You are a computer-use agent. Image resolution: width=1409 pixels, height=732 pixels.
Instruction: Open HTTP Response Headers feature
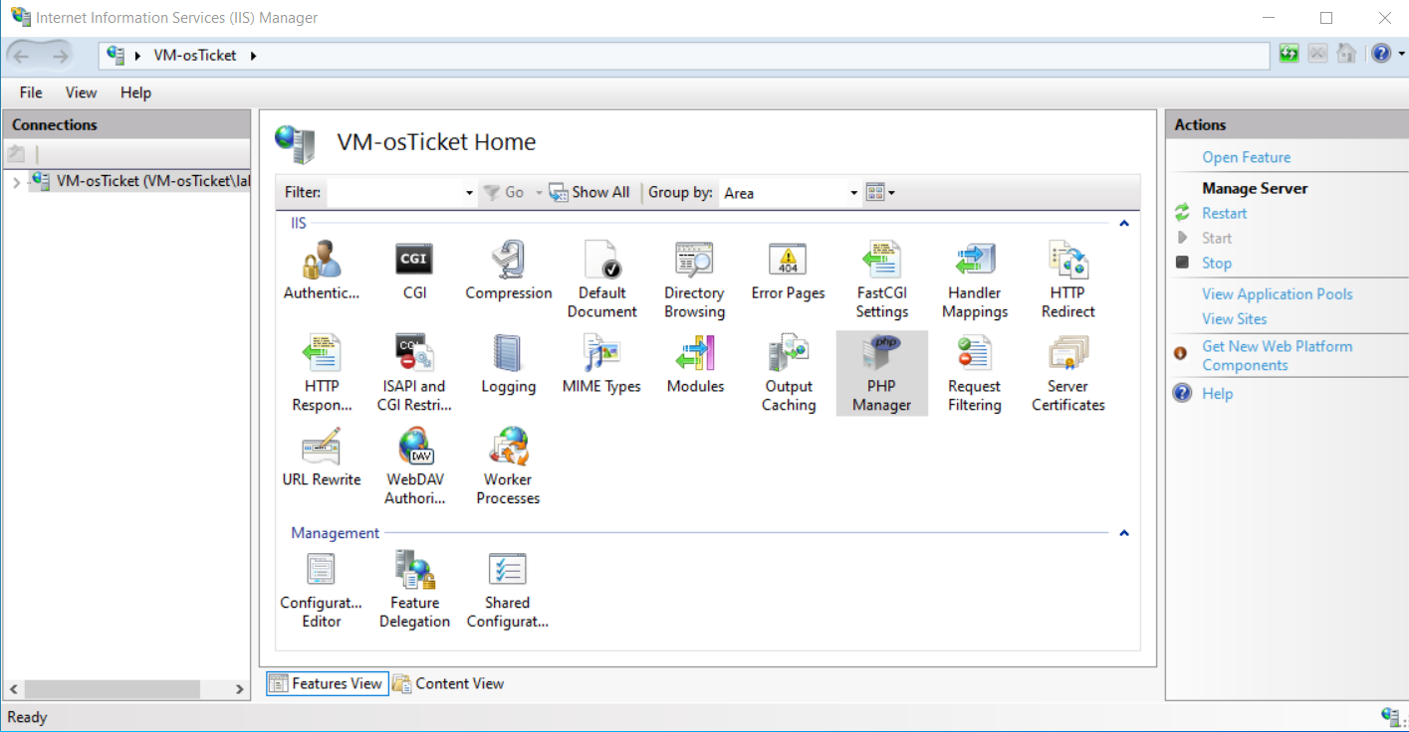[x=321, y=373]
